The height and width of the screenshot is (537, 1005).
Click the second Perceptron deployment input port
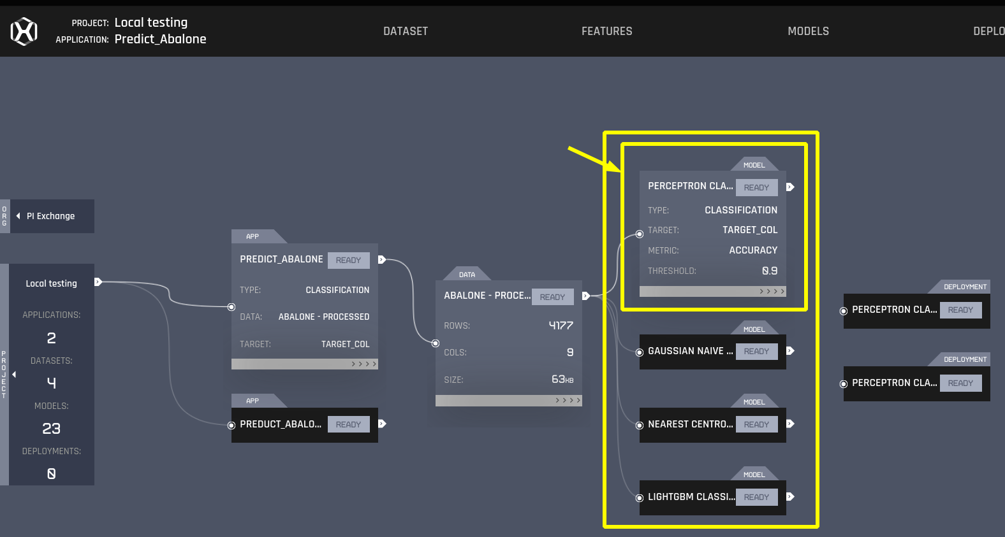[x=844, y=384]
